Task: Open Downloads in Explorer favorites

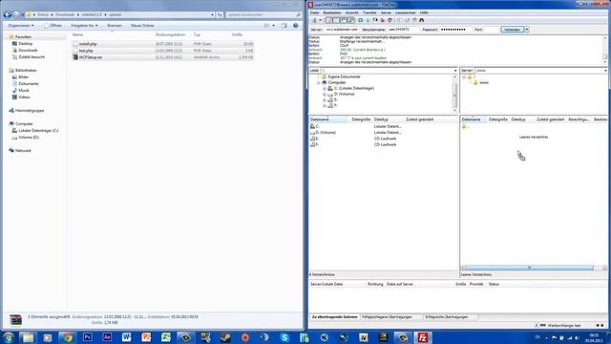Action: click(x=28, y=51)
